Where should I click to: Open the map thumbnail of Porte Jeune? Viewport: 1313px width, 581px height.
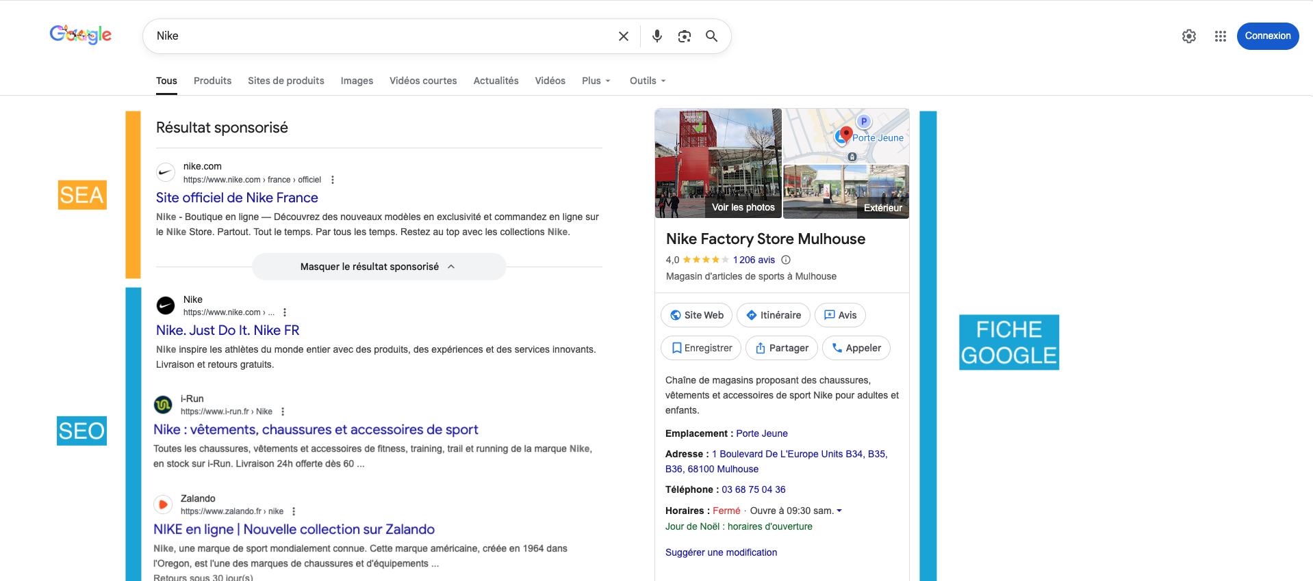tap(846, 136)
